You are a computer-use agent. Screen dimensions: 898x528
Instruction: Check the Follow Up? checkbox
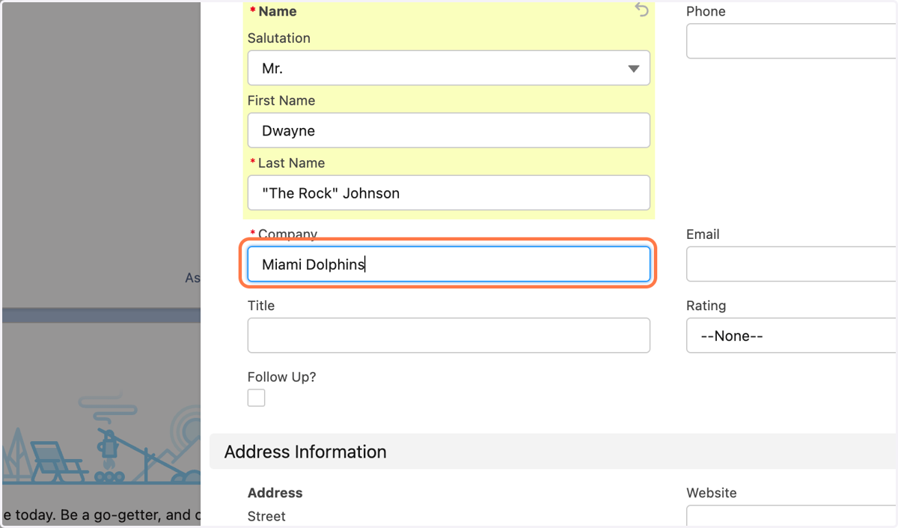(256, 398)
